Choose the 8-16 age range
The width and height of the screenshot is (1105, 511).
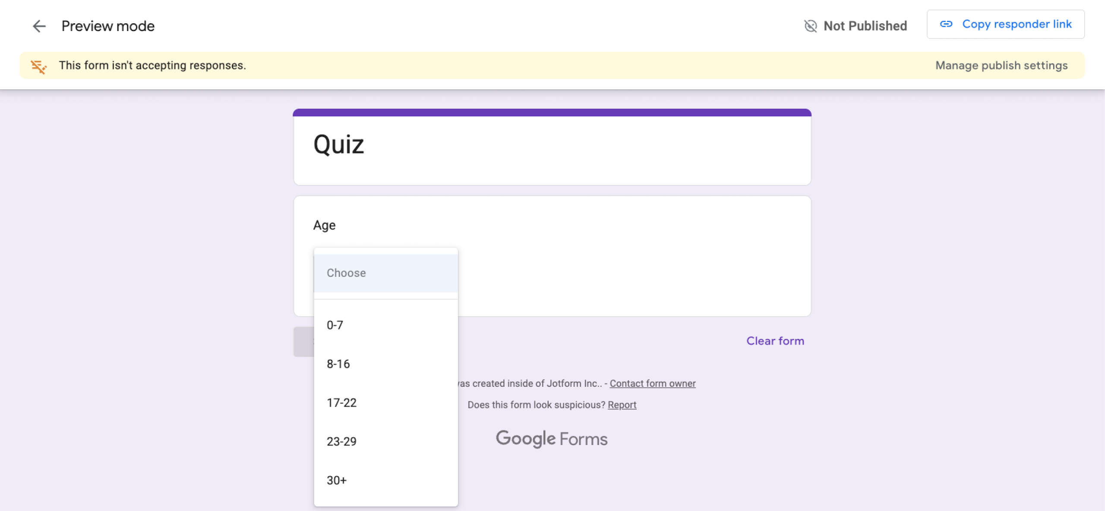pyautogui.click(x=338, y=364)
